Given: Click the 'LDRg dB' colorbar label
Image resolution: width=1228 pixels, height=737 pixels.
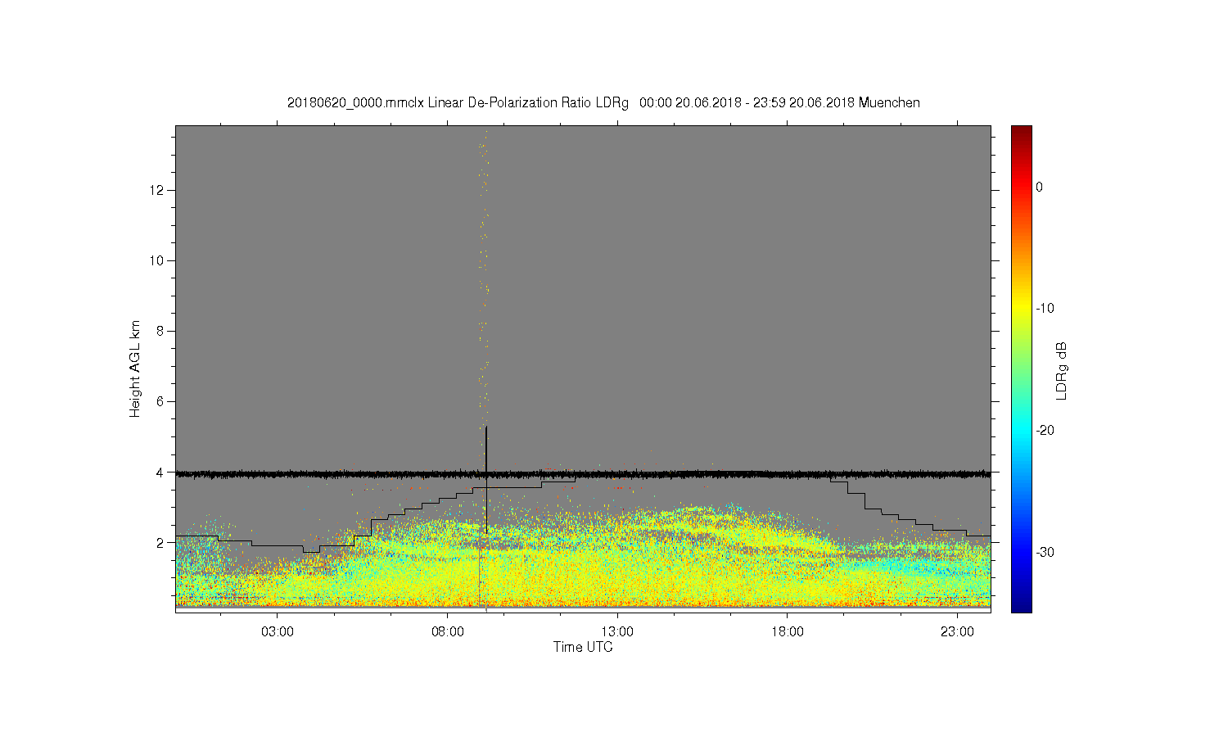Looking at the screenshot, I should (1062, 370).
